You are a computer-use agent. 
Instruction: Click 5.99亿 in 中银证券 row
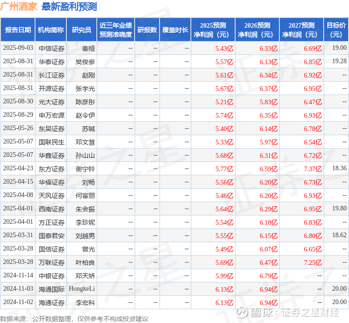(225, 276)
